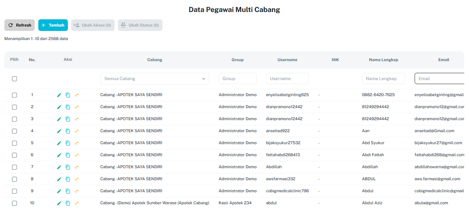Click the swap arrows in the Abdillah row
The width and height of the screenshot is (469, 221).
(77, 167)
